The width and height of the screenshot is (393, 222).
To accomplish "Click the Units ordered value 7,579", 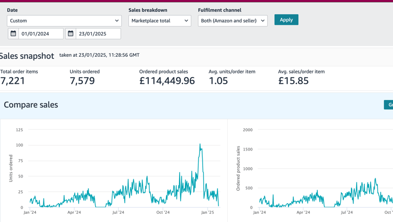I will (x=82, y=81).
